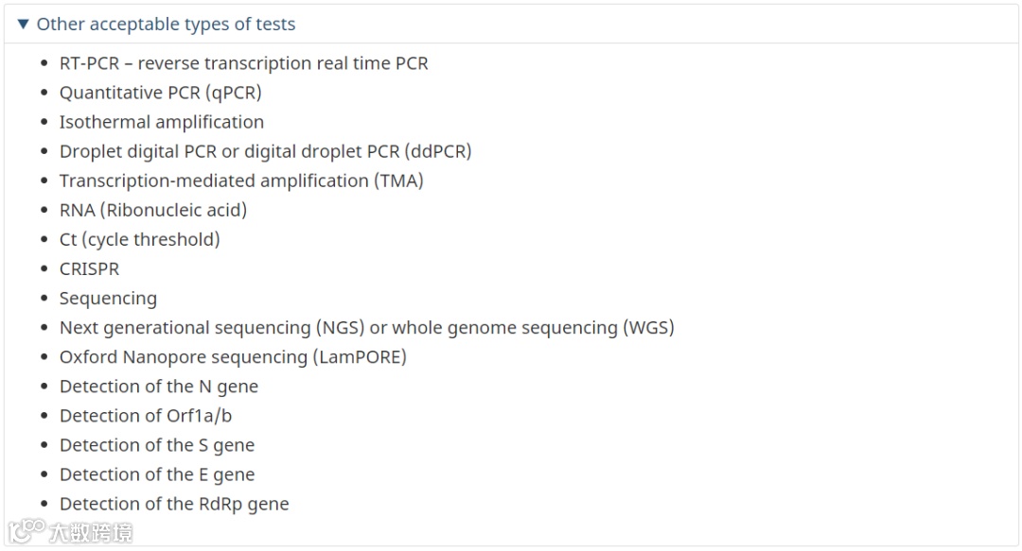Image resolution: width=1022 pixels, height=551 pixels.
Task: Select 'Transcription-mediated amplification (TMA)' item
Action: [241, 181]
